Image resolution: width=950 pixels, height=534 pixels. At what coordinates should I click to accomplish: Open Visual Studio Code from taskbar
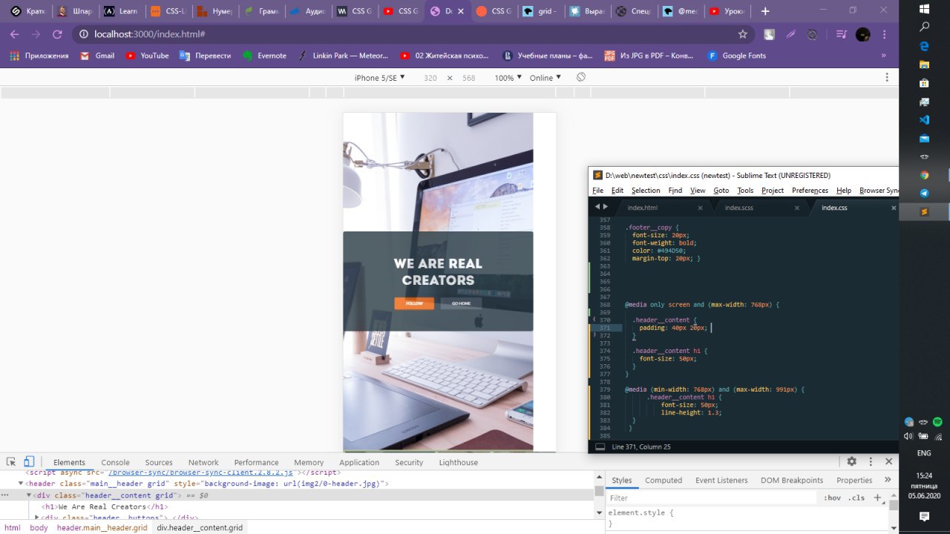924,119
